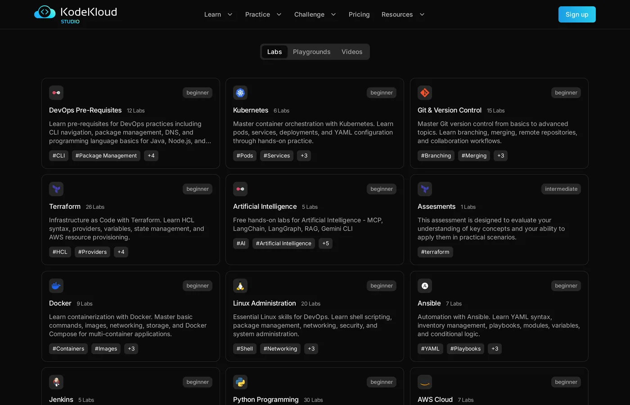Open the DevOps Pre-Requisites title

point(85,110)
